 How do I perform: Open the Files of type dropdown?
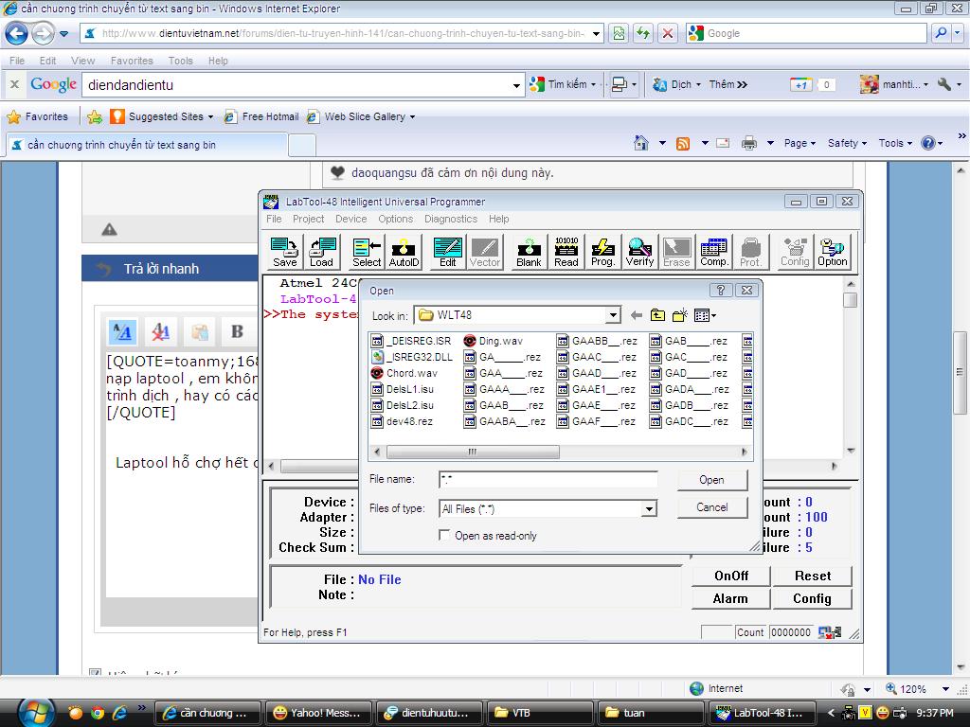(649, 509)
